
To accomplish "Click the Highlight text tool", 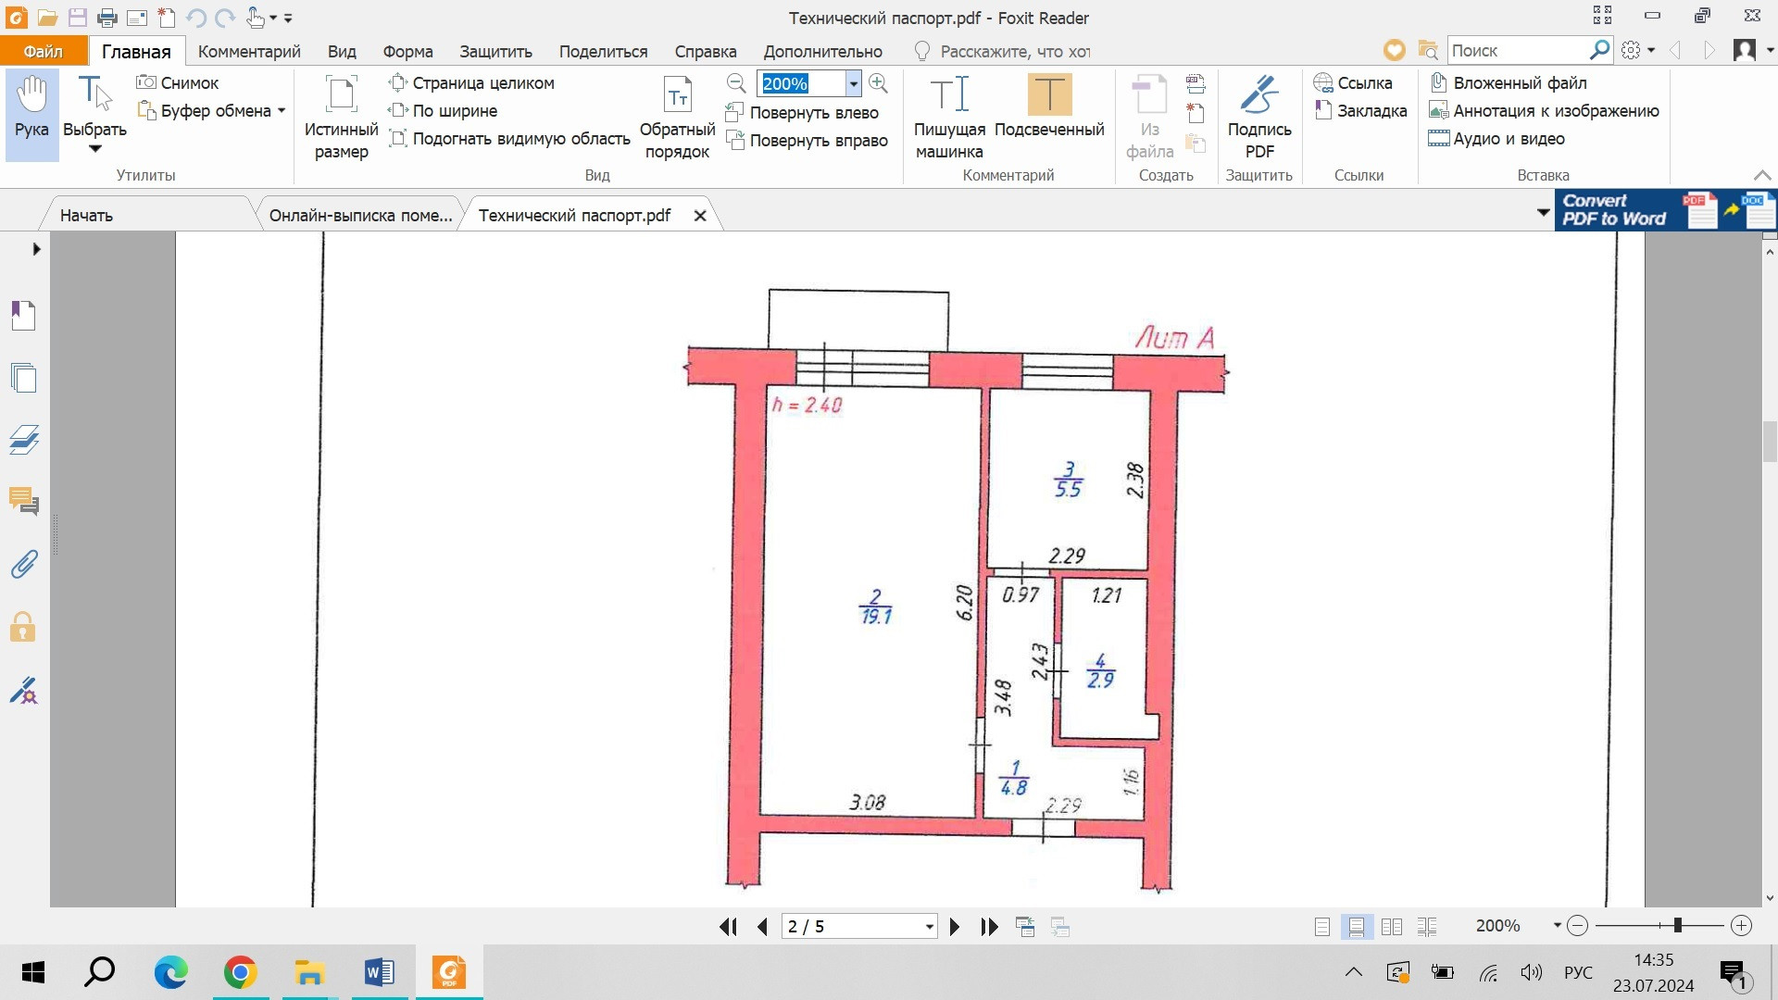I will (x=1049, y=94).
